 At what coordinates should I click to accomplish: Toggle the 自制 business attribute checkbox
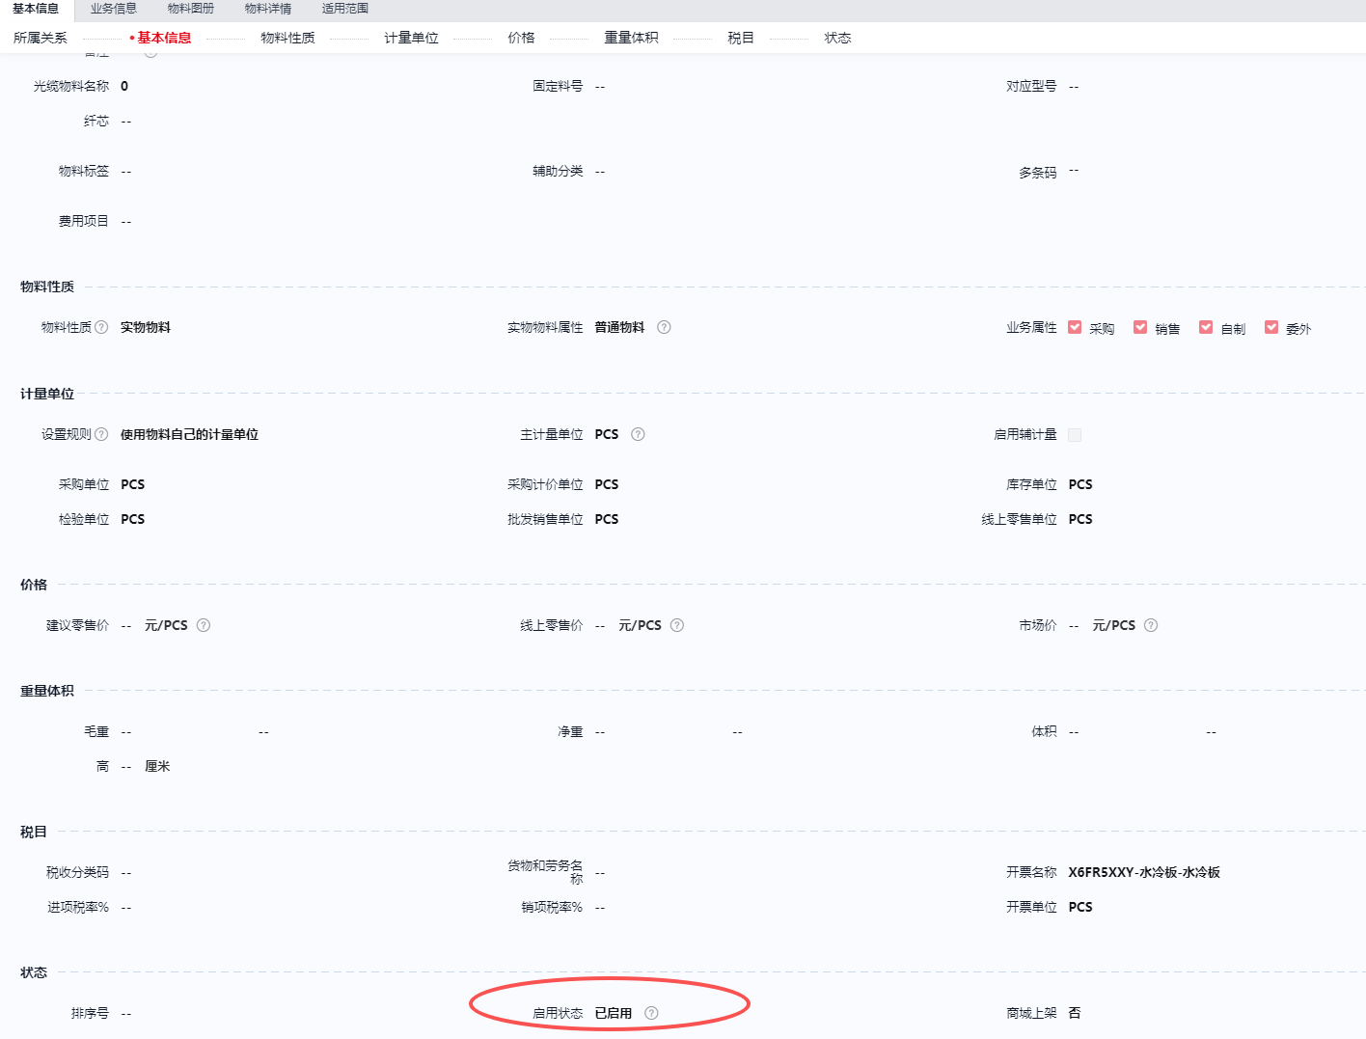[x=1206, y=327]
